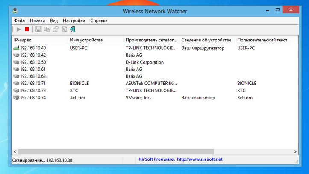Save selected items floppy disk icon
The image size is (309, 174).
pos(38,29)
